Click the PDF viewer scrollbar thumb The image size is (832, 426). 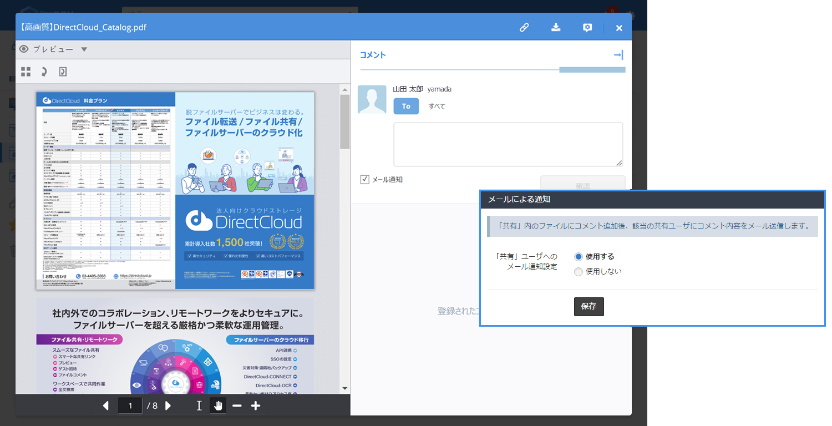[344, 121]
